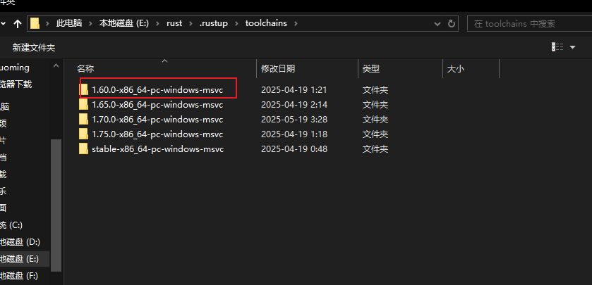This screenshot has width=592, height=285.
Task: Select the 1.65.0-x86_64-pc-windows-msvc folder
Action: pyautogui.click(x=157, y=105)
